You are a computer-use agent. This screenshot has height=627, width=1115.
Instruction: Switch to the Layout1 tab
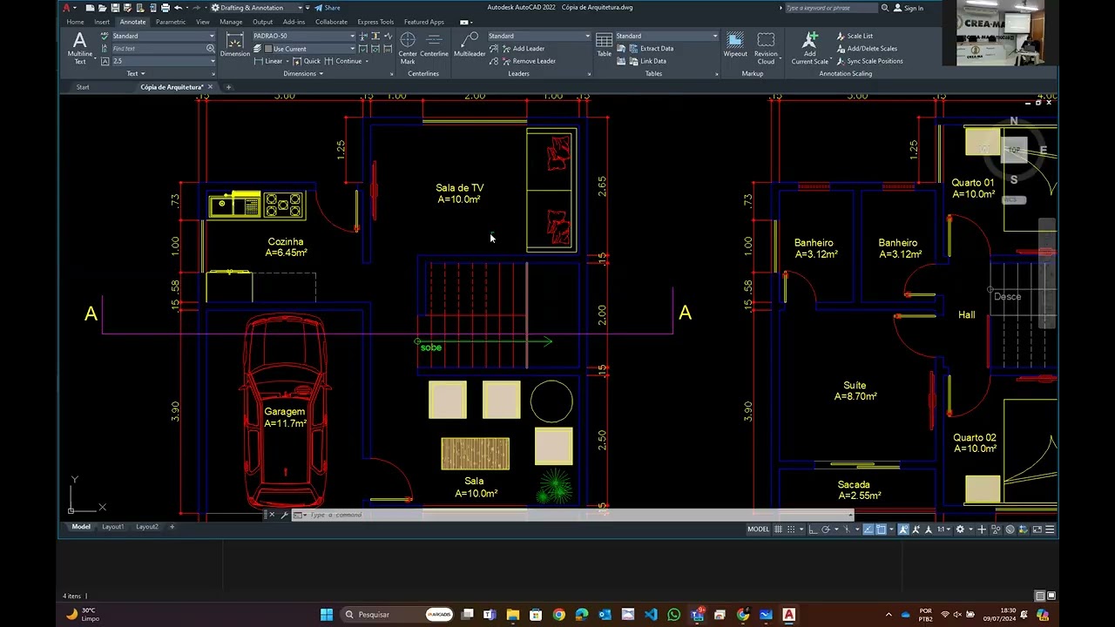pyautogui.click(x=113, y=527)
